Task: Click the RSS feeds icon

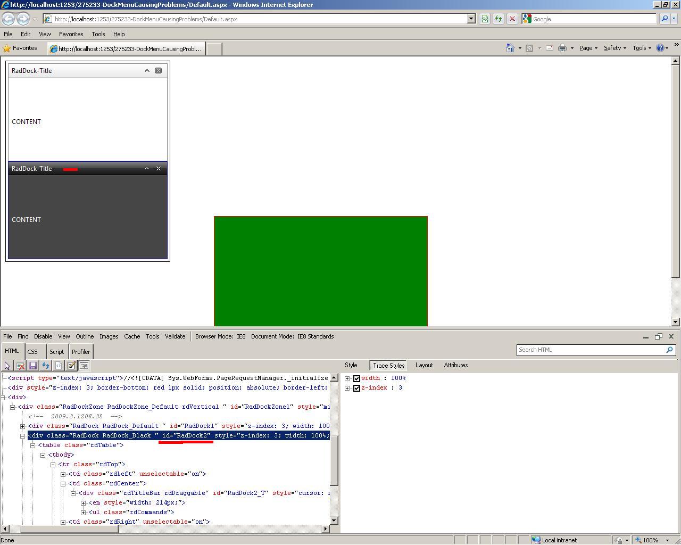Action: [x=529, y=48]
